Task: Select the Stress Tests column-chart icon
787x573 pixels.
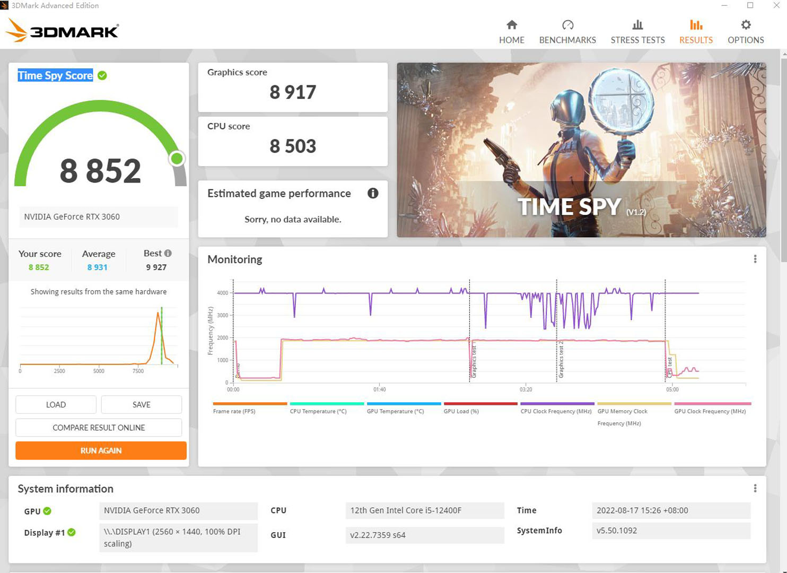Action: 637,24
